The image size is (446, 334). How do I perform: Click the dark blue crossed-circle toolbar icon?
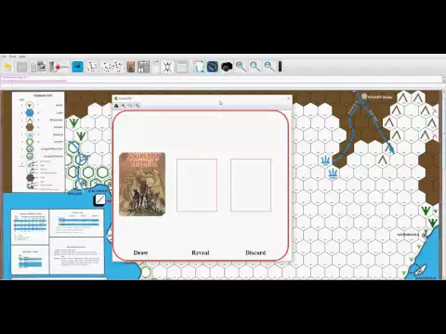pos(213,67)
